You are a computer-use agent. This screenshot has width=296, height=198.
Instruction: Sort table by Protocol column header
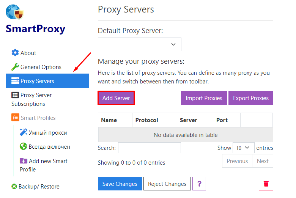[154, 120]
